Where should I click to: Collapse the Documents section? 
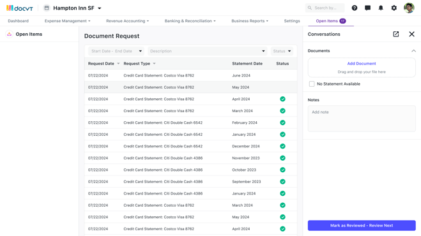[x=413, y=50]
